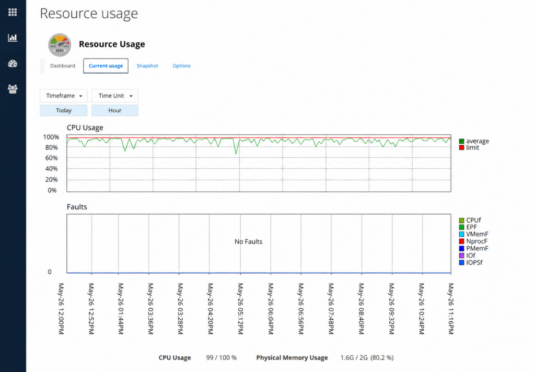Click the 'May-26 08:40PM' axis label

coord(361,309)
